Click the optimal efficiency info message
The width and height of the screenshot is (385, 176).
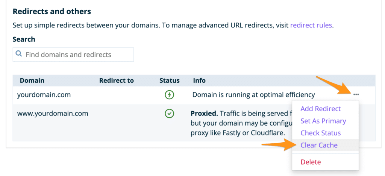tap(253, 95)
